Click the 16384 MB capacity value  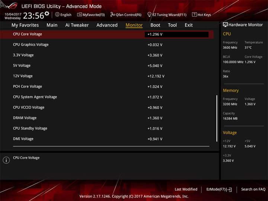230,118
